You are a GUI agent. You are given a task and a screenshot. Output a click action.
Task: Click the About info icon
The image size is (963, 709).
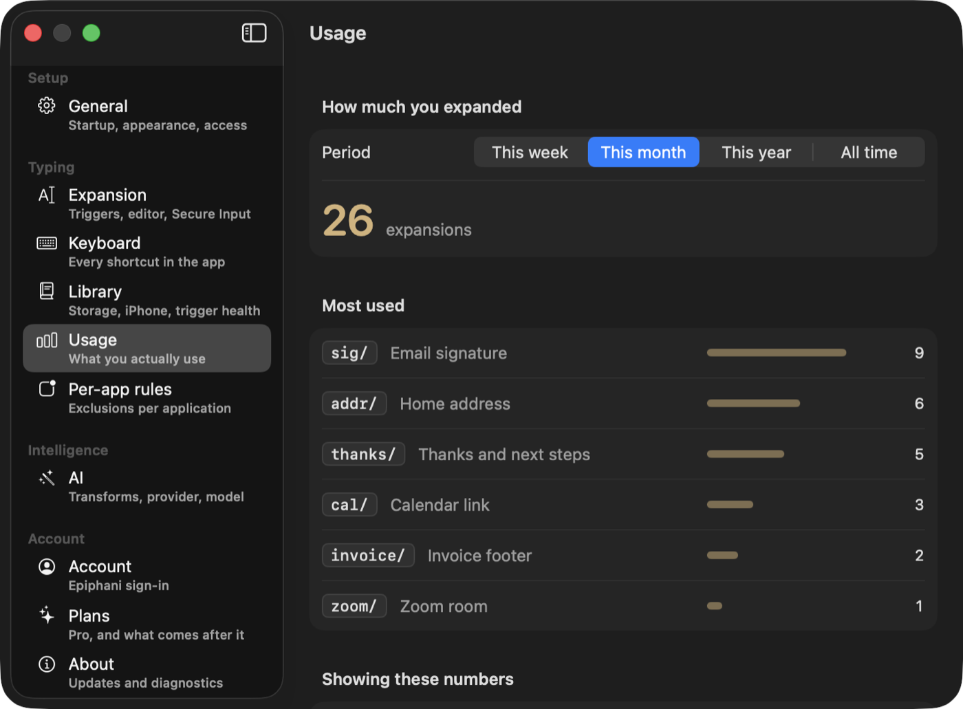click(47, 664)
